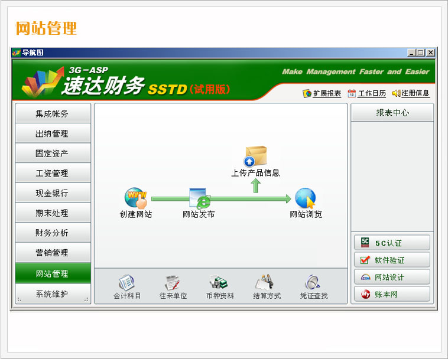Click the 账本网 button
This screenshot has width=448, height=359.
point(392,294)
